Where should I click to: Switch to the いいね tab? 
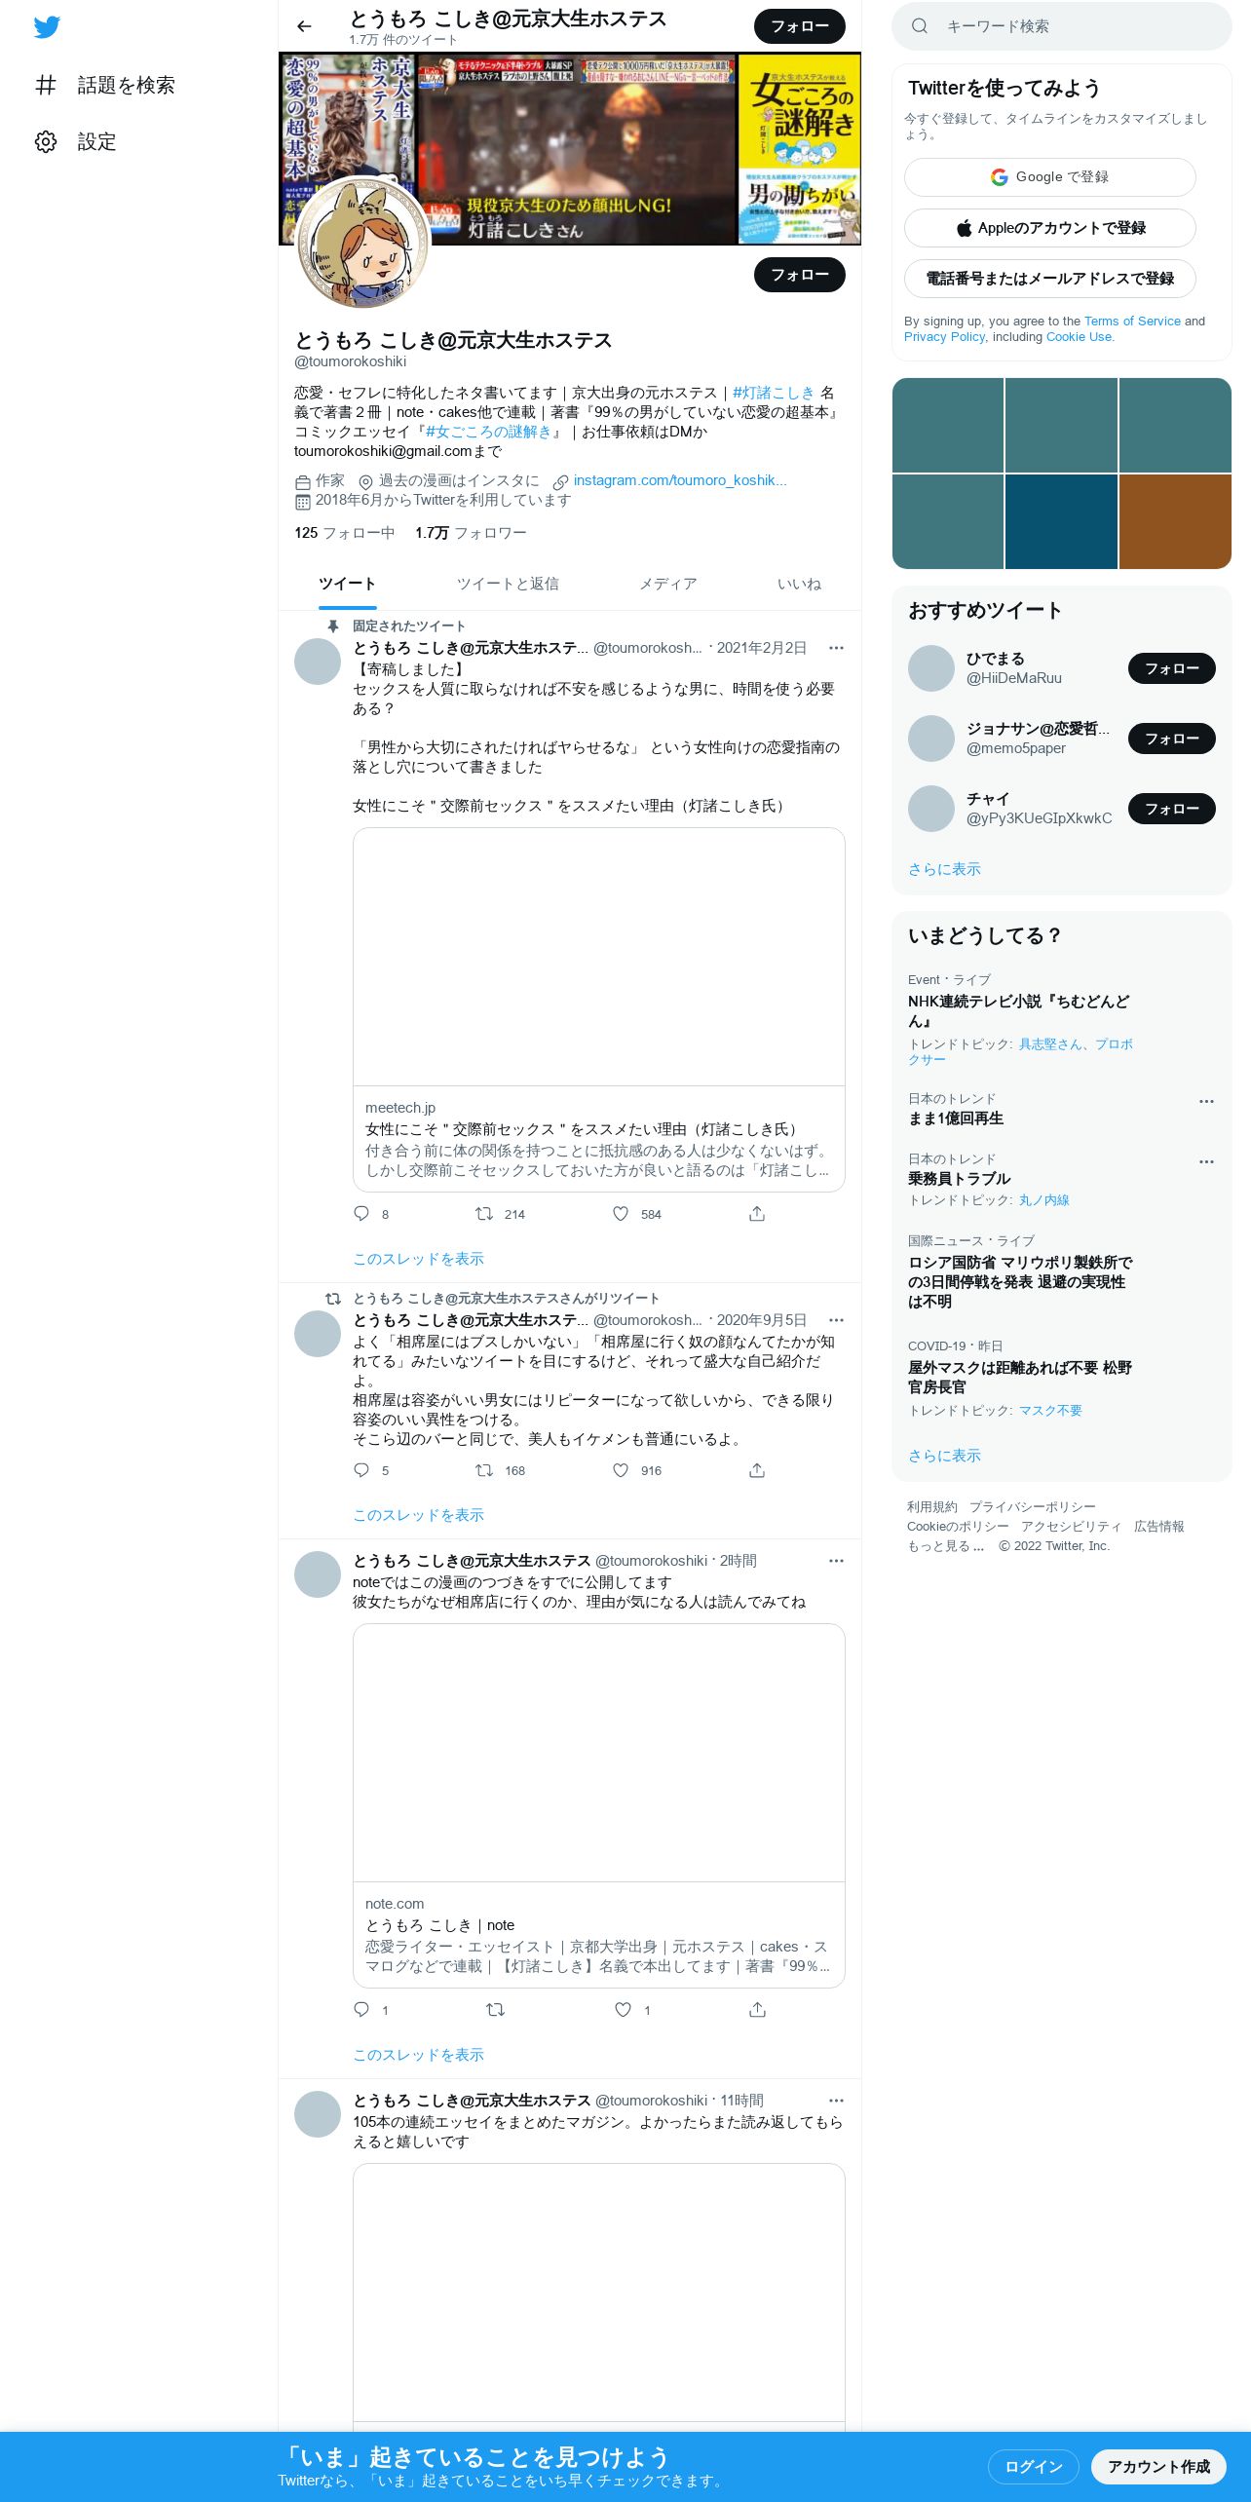tap(799, 584)
